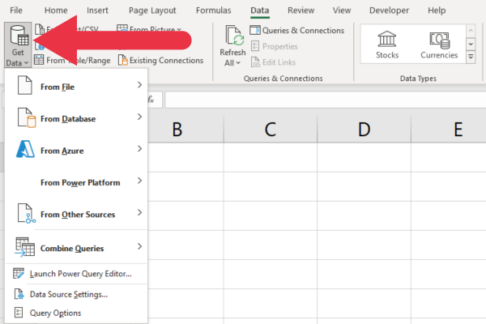Move down one row in the Data Types gallery
The height and width of the screenshot is (324, 486).
pyautogui.click(x=471, y=44)
